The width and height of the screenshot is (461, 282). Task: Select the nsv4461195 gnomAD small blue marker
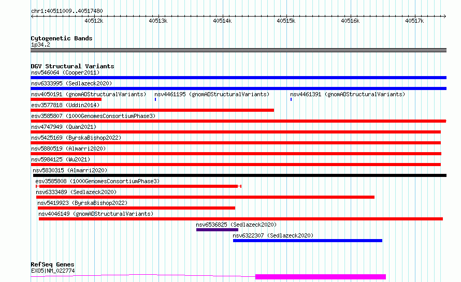click(155, 99)
